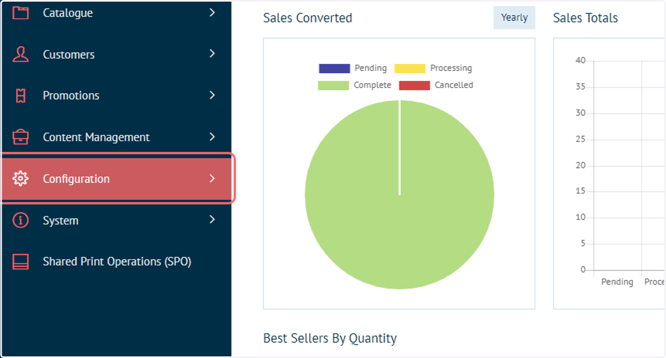
Task: Click the Customers person icon
Action: pyautogui.click(x=21, y=54)
